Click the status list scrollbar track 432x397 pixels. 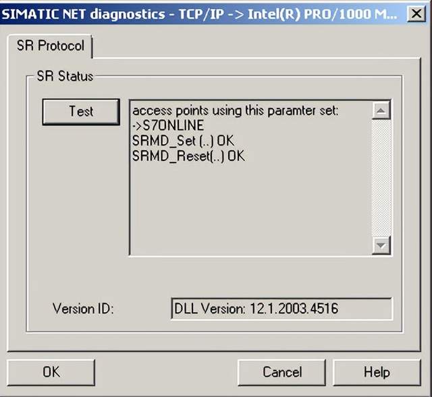coord(381,177)
